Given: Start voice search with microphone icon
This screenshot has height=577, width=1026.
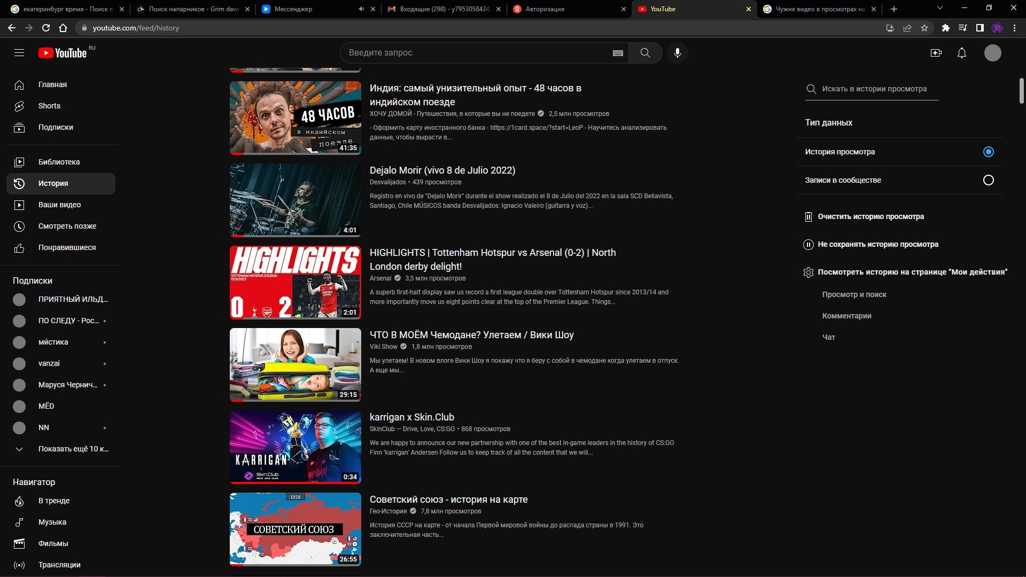Looking at the screenshot, I should click(677, 53).
